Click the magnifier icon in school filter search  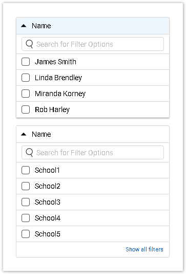(x=29, y=153)
